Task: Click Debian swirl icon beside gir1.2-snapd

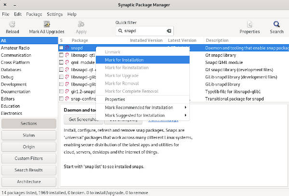Action: [67, 91]
